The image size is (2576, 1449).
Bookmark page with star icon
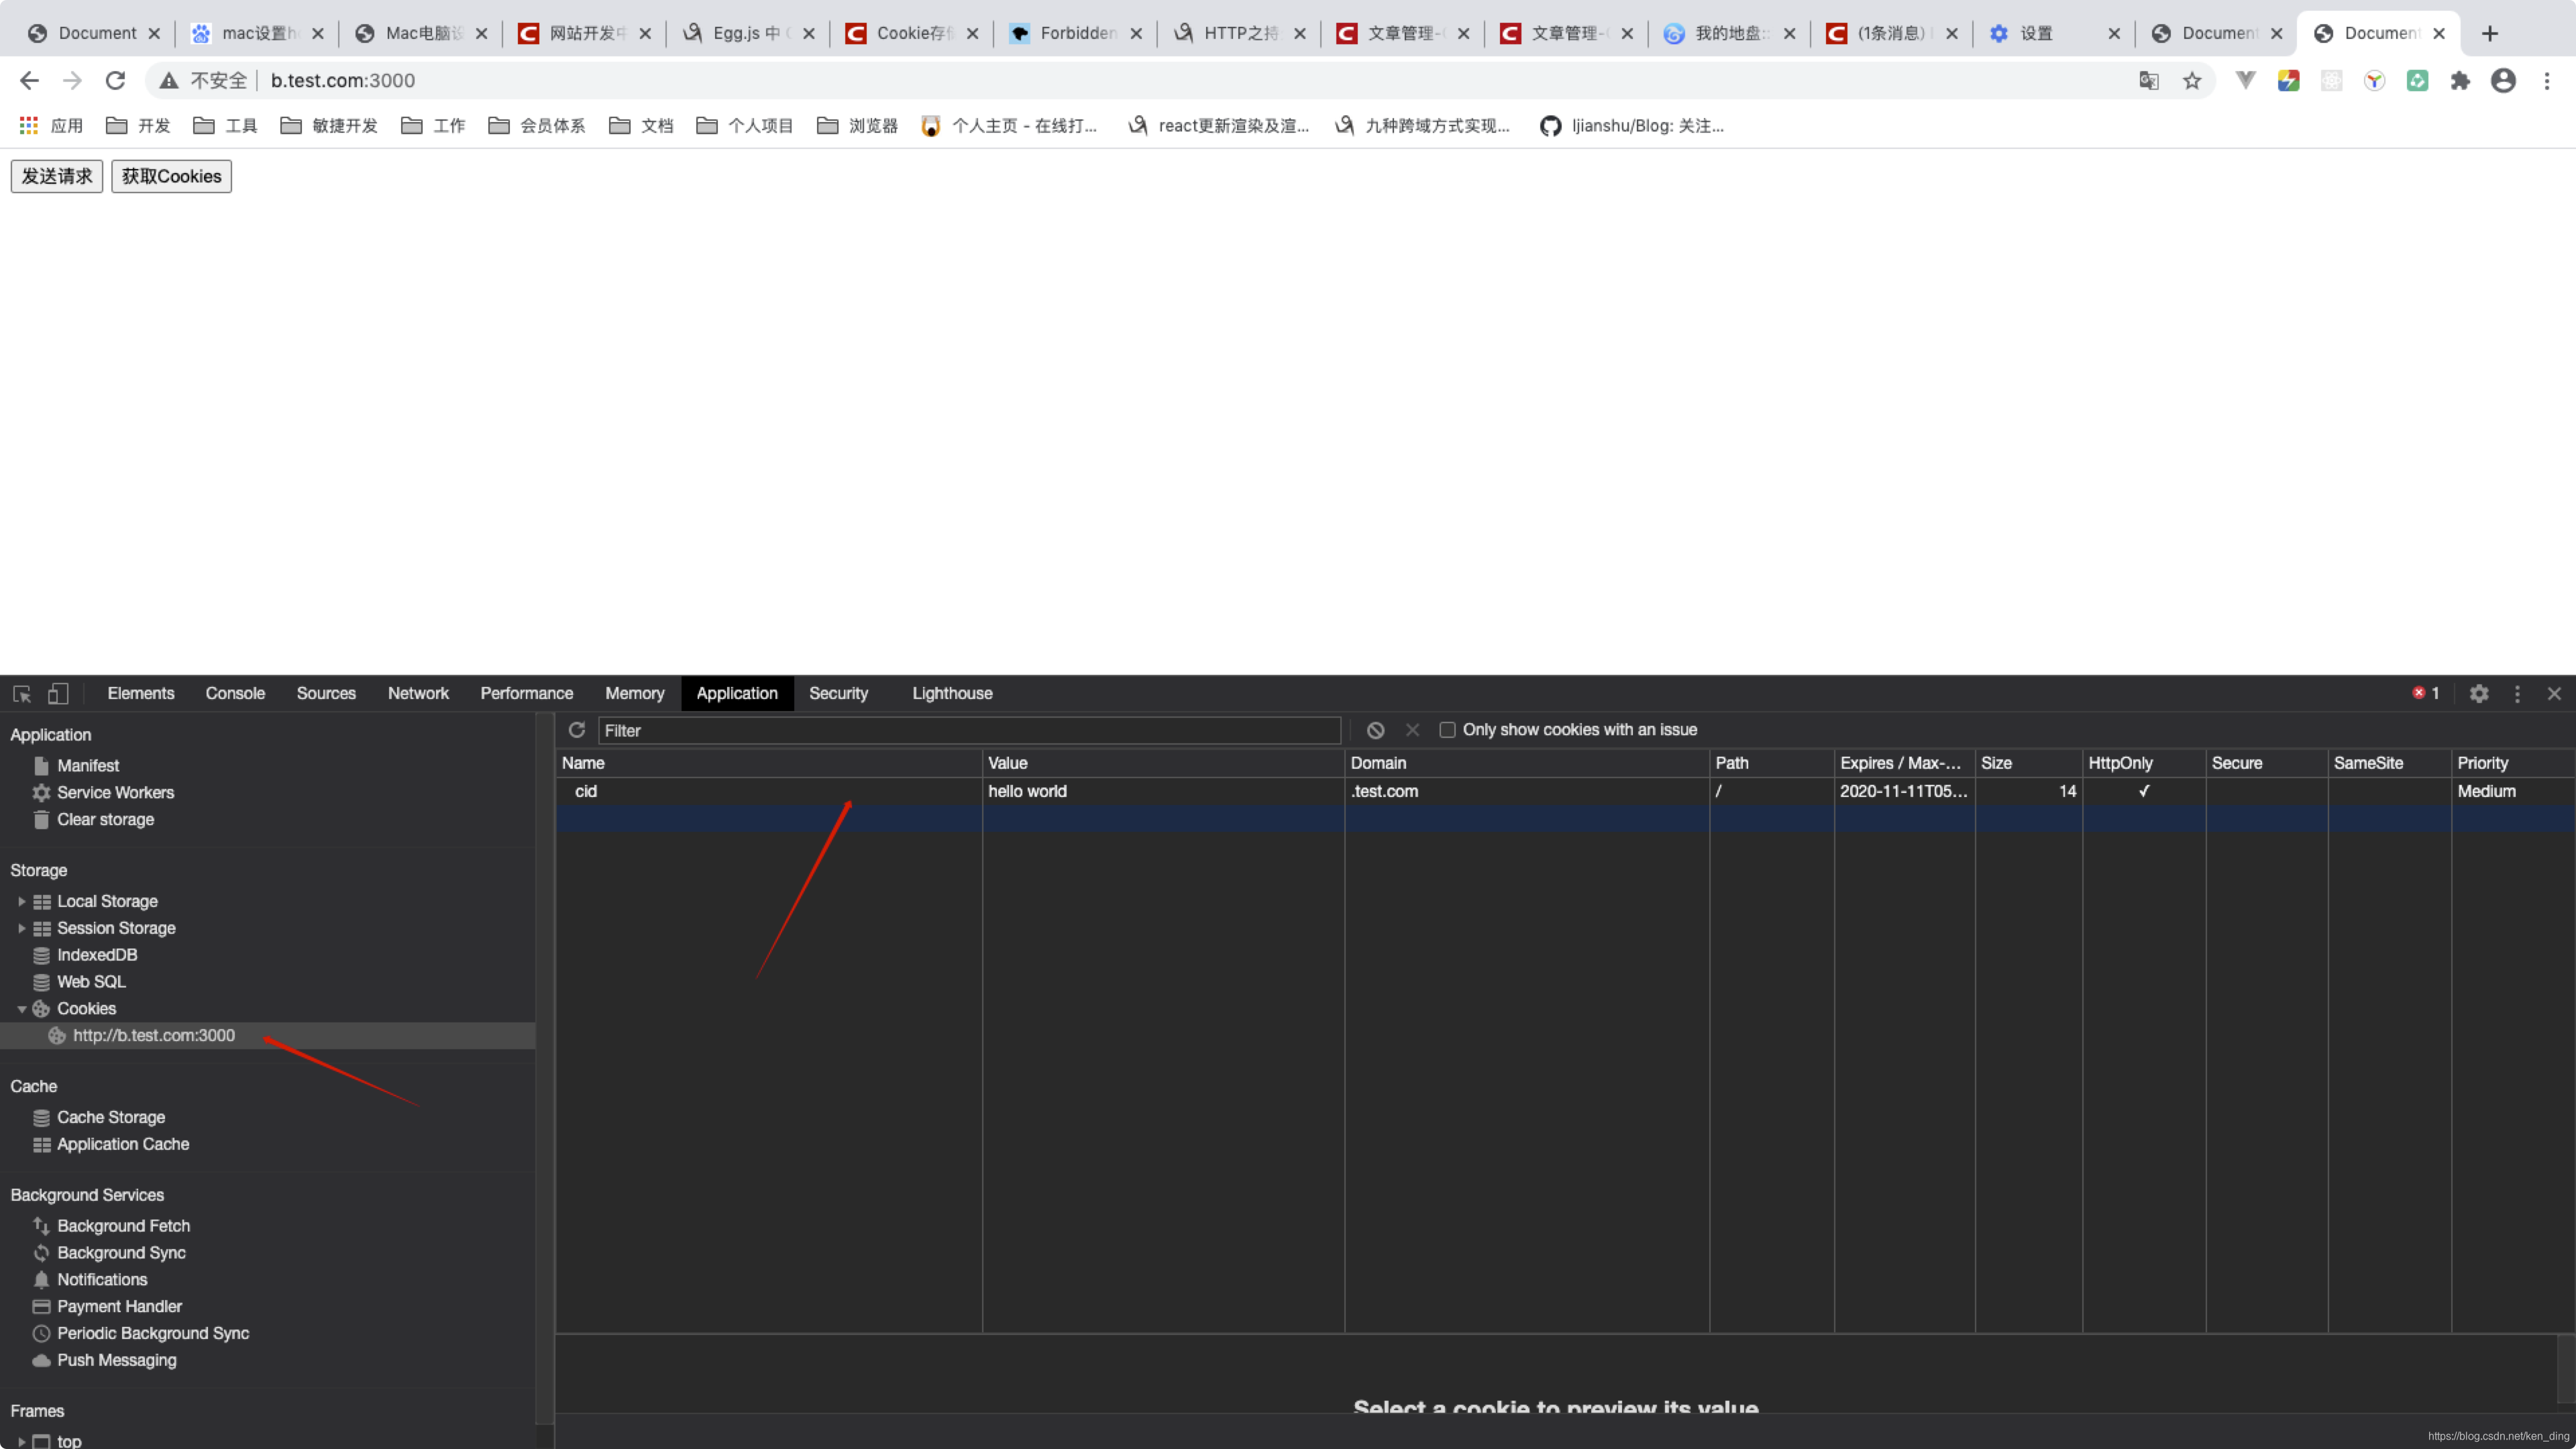click(2192, 81)
